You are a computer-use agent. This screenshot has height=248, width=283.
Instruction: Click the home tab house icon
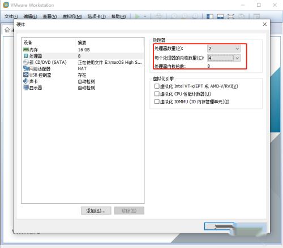tap(7, 29)
